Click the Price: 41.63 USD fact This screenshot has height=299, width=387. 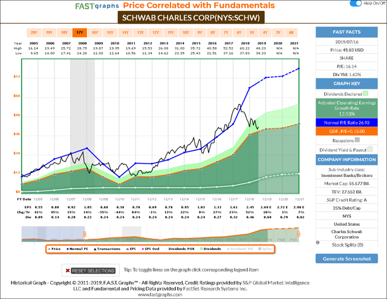click(x=346, y=50)
